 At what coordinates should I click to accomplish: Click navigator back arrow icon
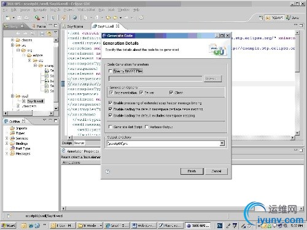[x=18, y=33]
